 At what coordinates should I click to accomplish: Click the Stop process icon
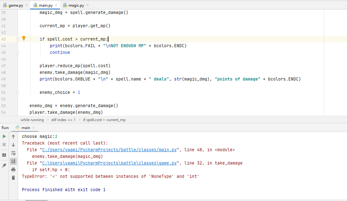pos(4,145)
